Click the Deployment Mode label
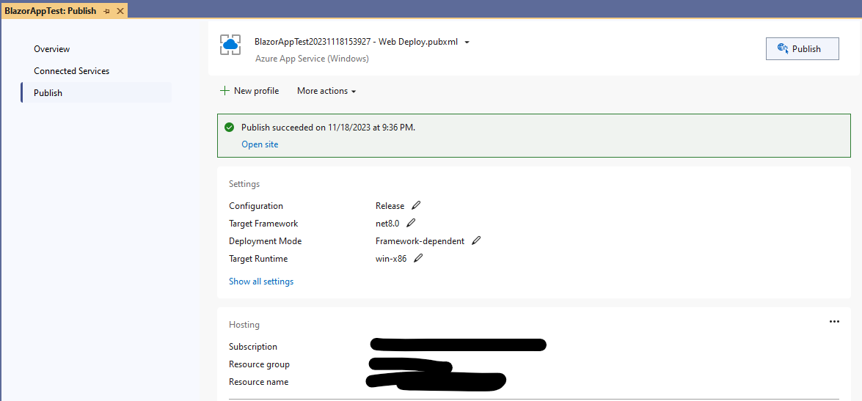The height and width of the screenshot is (401, 862). coord(265,241)
